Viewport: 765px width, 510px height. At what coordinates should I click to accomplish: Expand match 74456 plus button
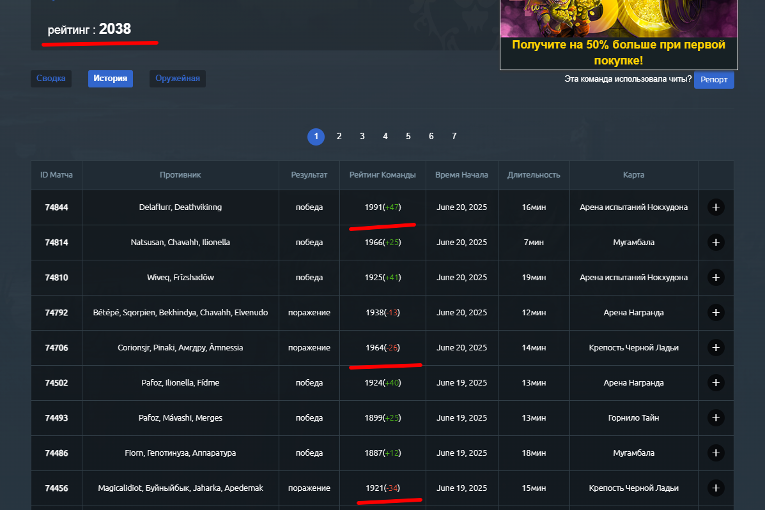pyautogui.click(x=716, y=488)
